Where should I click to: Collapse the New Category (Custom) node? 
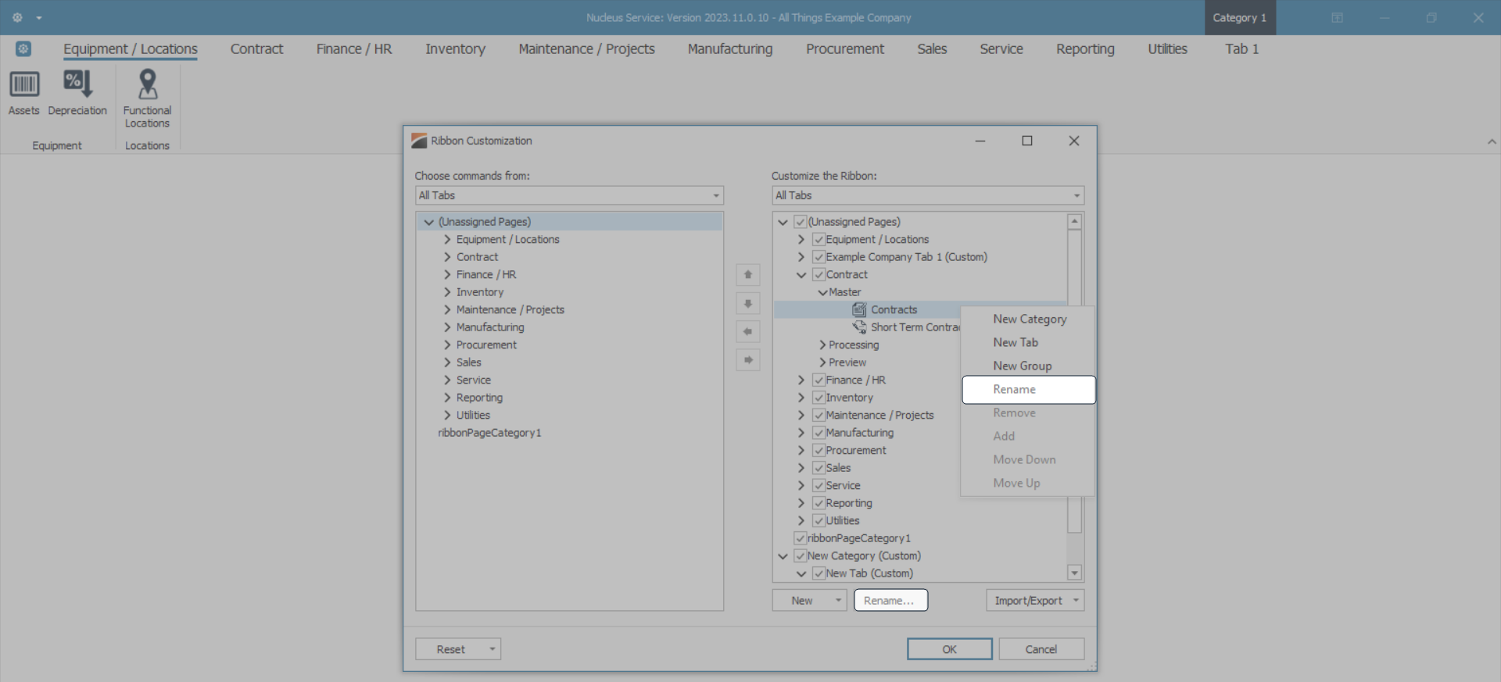[783, 556]
